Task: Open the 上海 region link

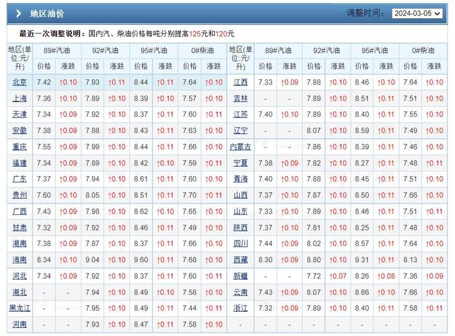Action: tap(20, 99)
